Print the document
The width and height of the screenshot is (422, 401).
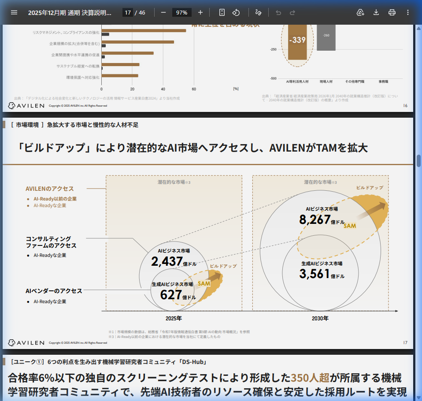pos(392,12)
